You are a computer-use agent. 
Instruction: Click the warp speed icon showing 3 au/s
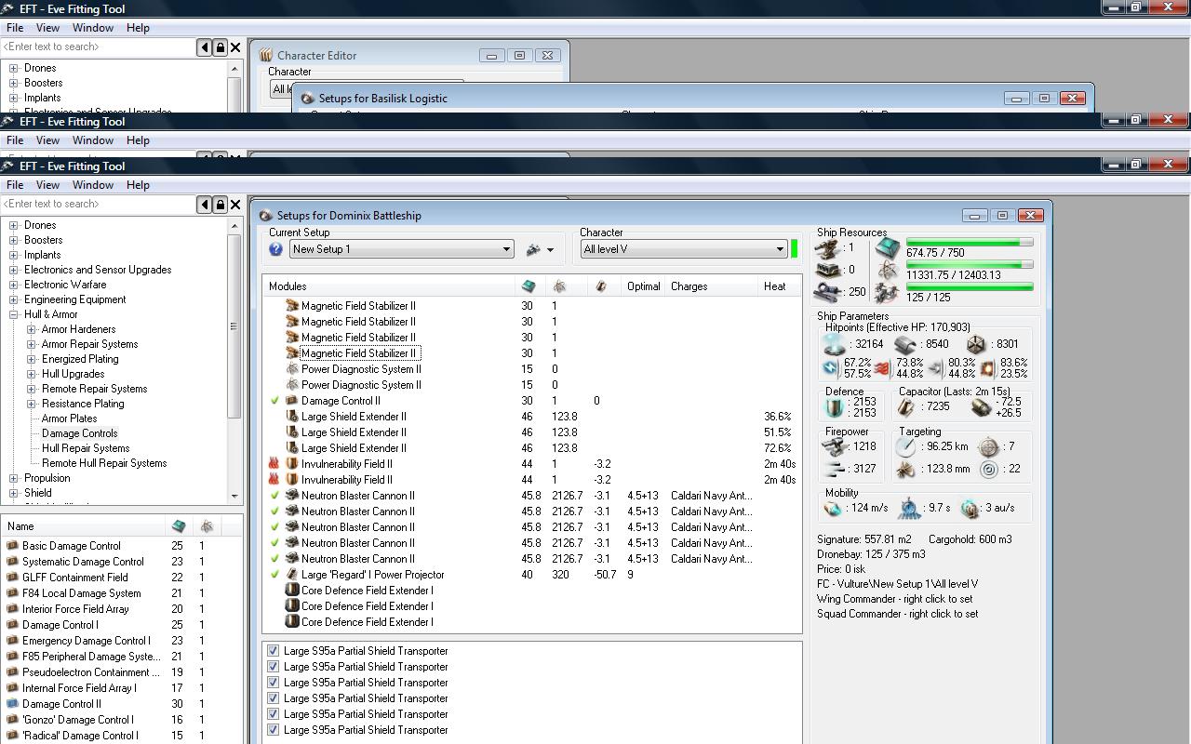(x=970, y=509)
